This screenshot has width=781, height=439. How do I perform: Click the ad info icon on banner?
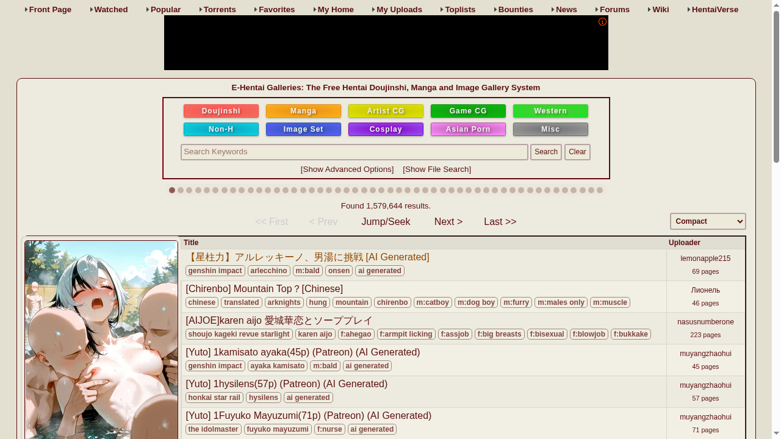pos(602,22)
